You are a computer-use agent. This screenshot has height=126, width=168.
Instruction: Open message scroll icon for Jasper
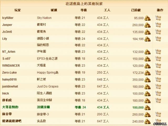point(158,25)
